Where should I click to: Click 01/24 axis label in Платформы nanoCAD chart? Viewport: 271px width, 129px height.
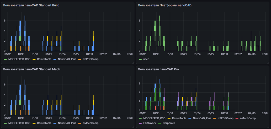pos(197,54)
